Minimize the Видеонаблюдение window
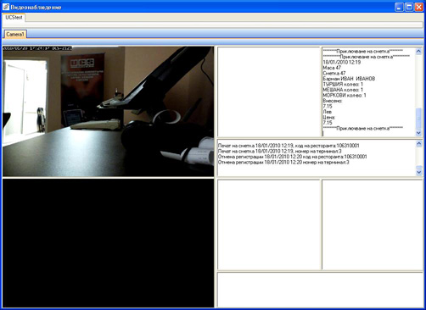Image resolution: width=426 pixels, height=310 pixels. pos(399,7)
